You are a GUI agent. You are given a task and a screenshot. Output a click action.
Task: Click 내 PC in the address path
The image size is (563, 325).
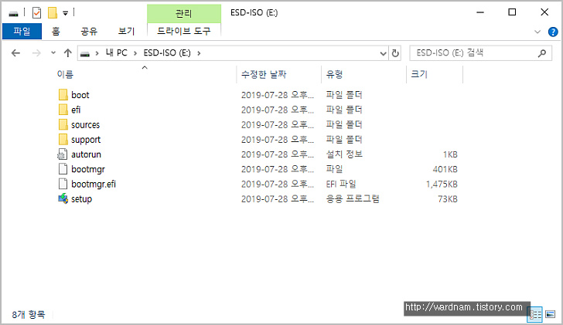[x=116, y=53]
